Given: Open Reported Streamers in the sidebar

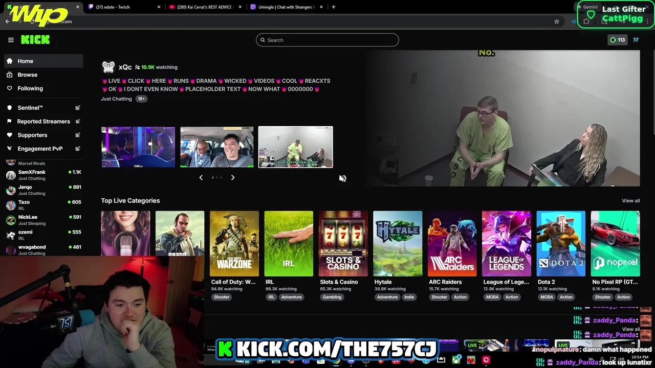Looking at the screenshot, I should click(x=43, y=121).
